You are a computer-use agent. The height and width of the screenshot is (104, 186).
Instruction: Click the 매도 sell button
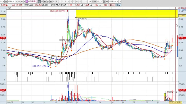pos(118,5)
